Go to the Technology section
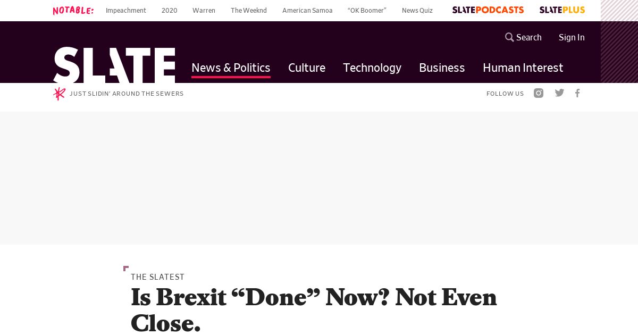Image resolution: width=638 pixels, height=335 pixels. pyautogui.click(x=372, y=68)
